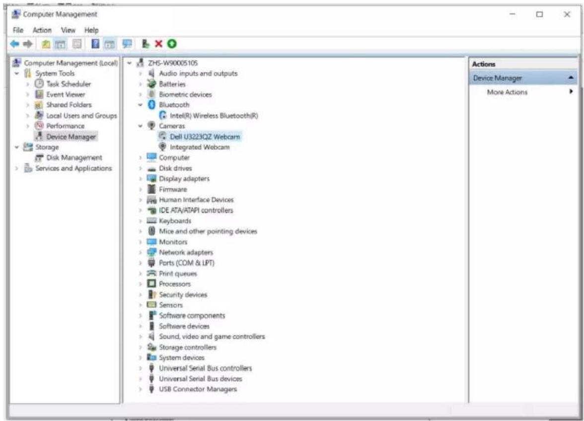Select Sound, video and game controllers
Viewport: 584px width, 421px height.
click(x=212, y=337)
